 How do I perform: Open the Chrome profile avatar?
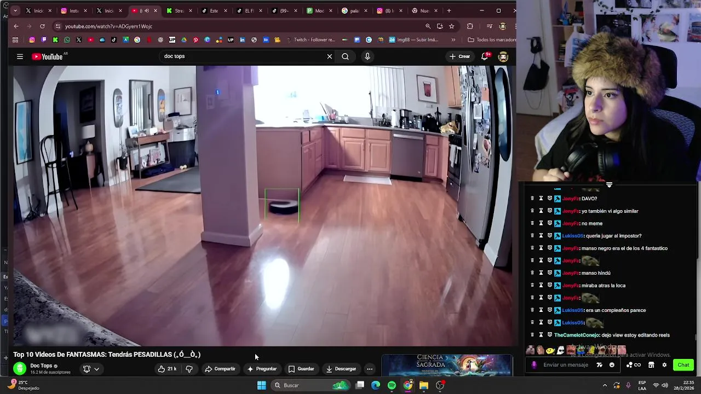503,26
